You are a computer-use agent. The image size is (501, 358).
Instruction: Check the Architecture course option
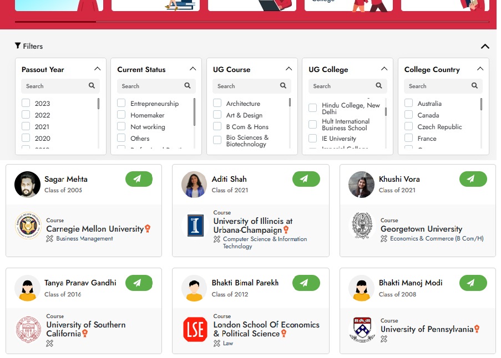pyautogui.click(x=217, y=103)
